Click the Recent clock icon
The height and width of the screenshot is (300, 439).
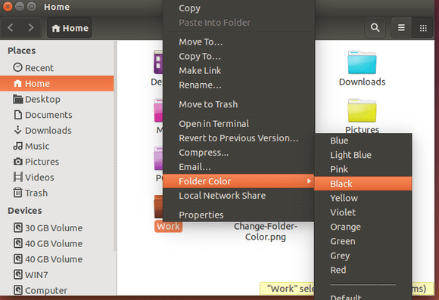17,67
